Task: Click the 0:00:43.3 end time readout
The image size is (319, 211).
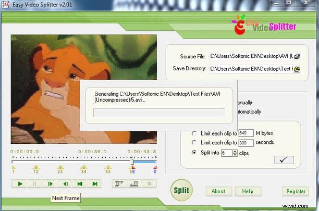Action: (142, 152)
